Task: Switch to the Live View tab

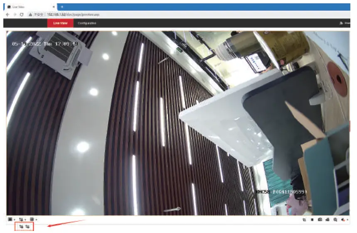Action: (x=60, y=23)
